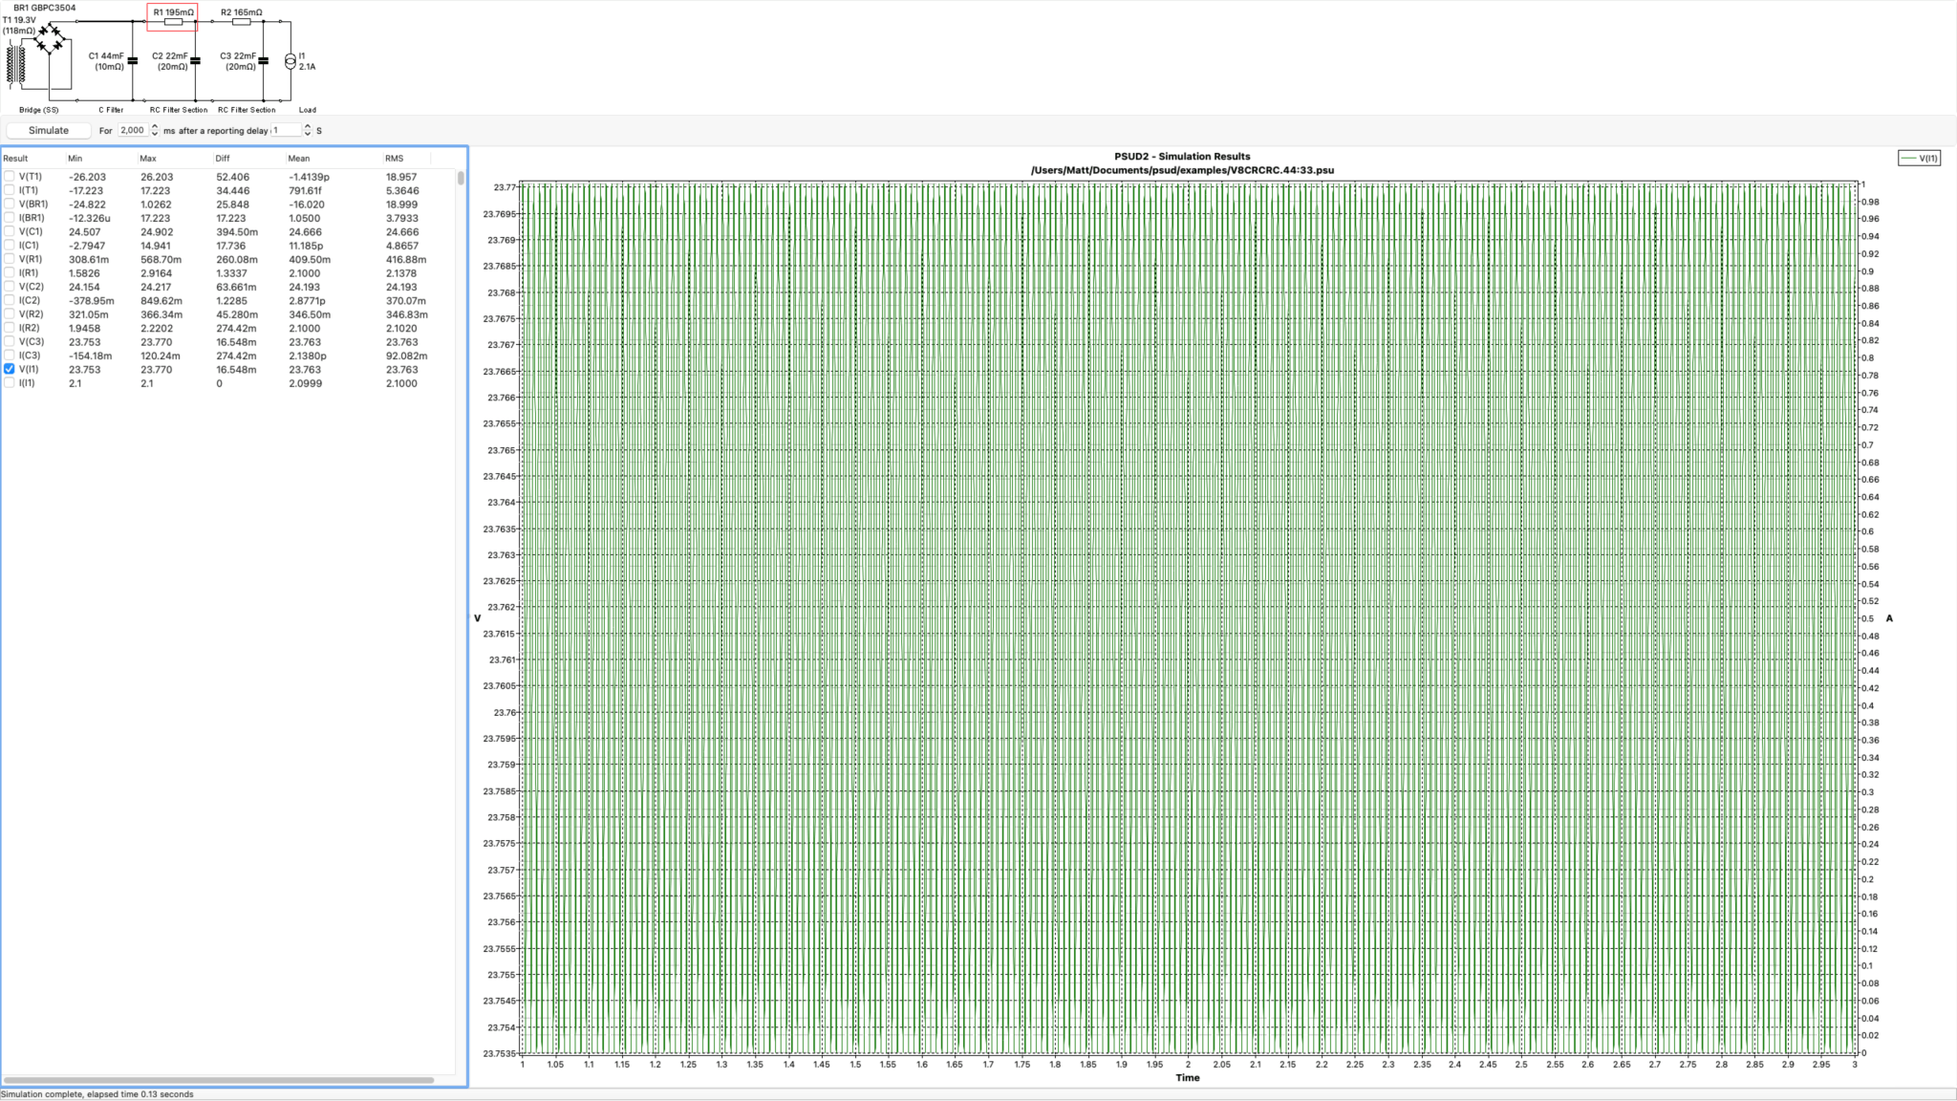This screenshot has height=1101, width=1957.
Task: Enable the I(T1) trace checkbox
Action: point(10,190)
